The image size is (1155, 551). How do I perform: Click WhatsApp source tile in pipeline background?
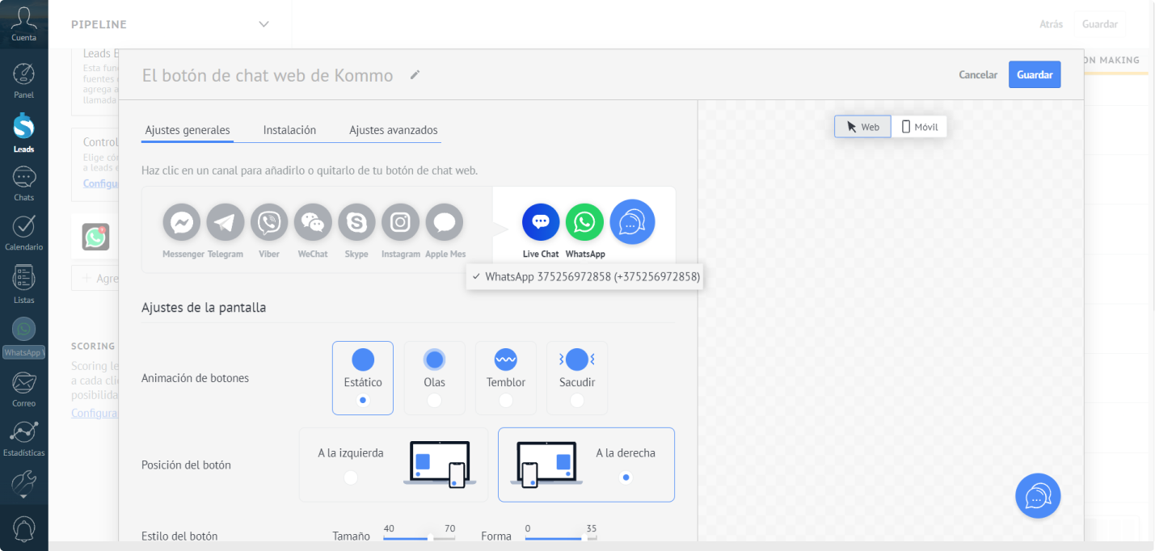click(x=95, y=237)
